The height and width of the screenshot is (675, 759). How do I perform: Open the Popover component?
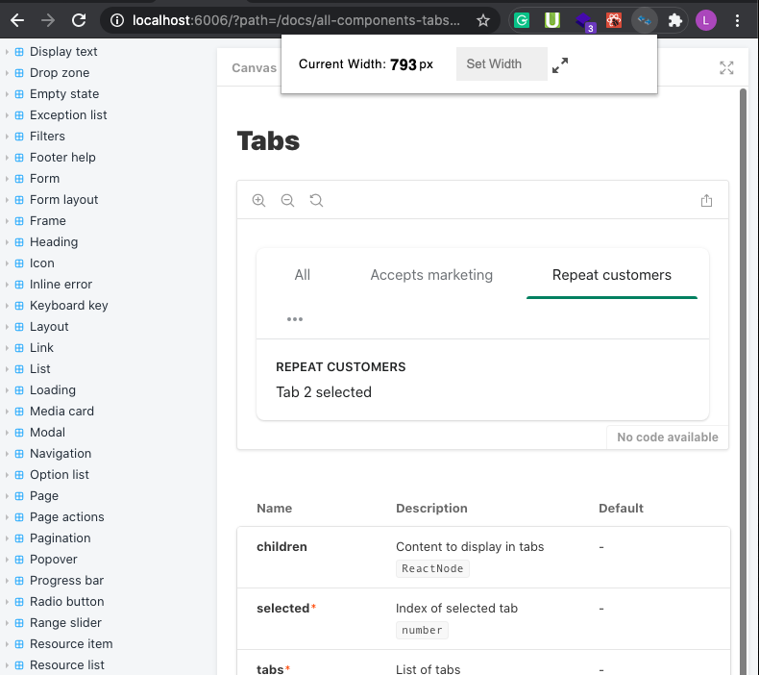click(53, 560)
